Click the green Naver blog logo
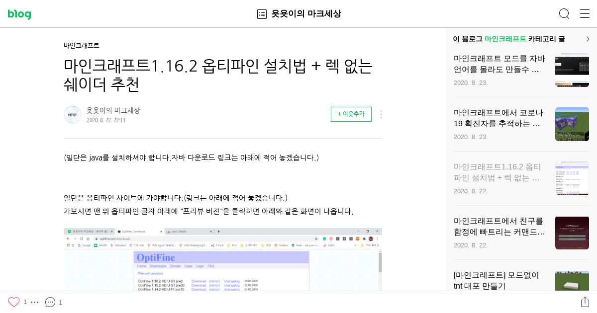 (19, 14)
